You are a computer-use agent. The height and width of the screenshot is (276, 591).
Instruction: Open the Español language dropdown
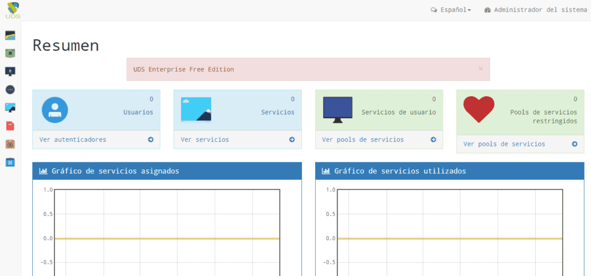(x=451, y=10)
